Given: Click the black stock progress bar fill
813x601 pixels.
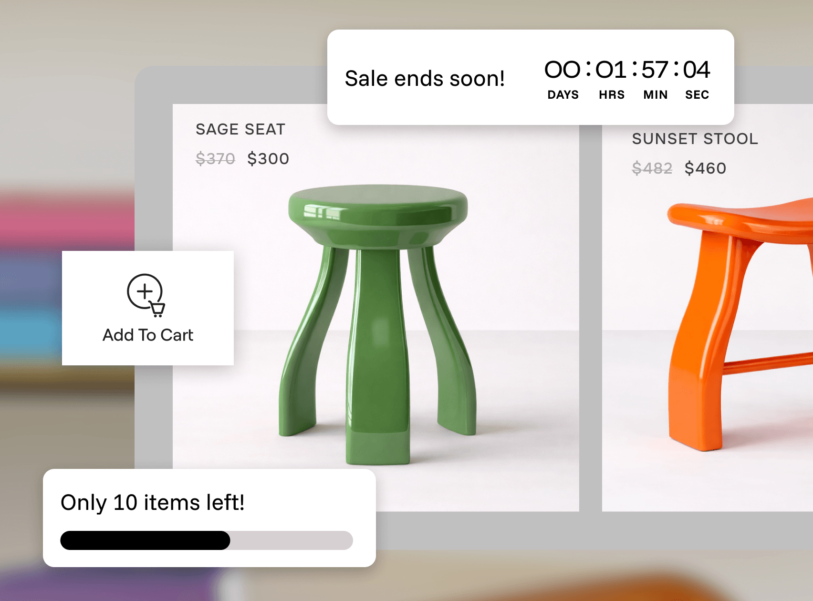Looking at the screenshot, I should tap(145, 540).
